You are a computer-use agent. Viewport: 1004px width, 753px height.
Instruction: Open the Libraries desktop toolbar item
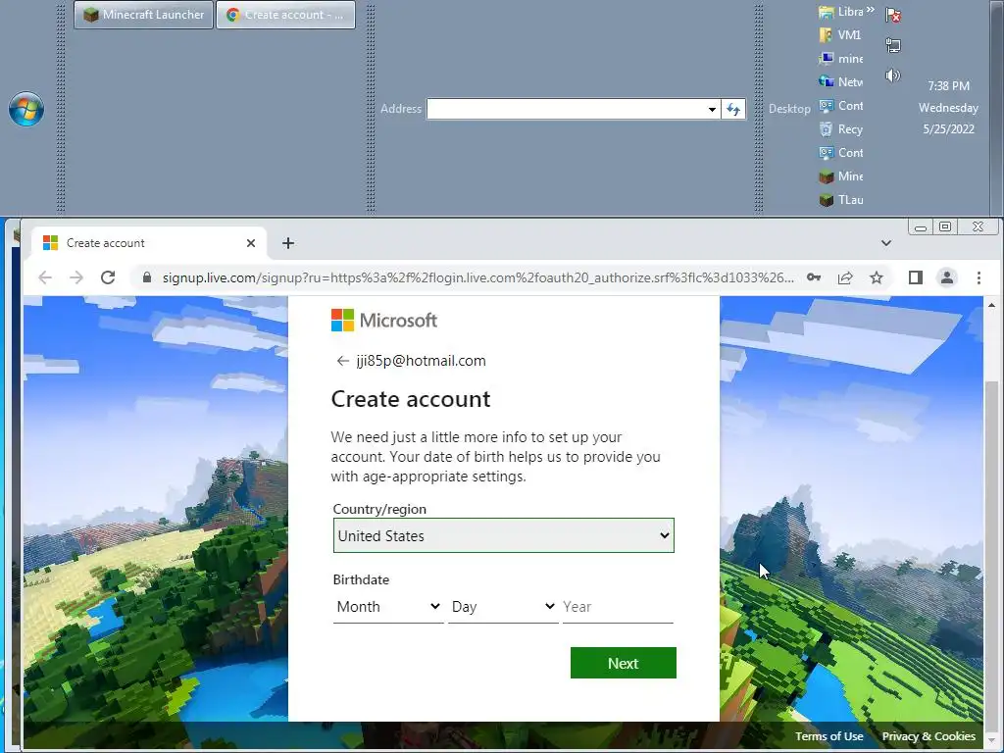840,12
